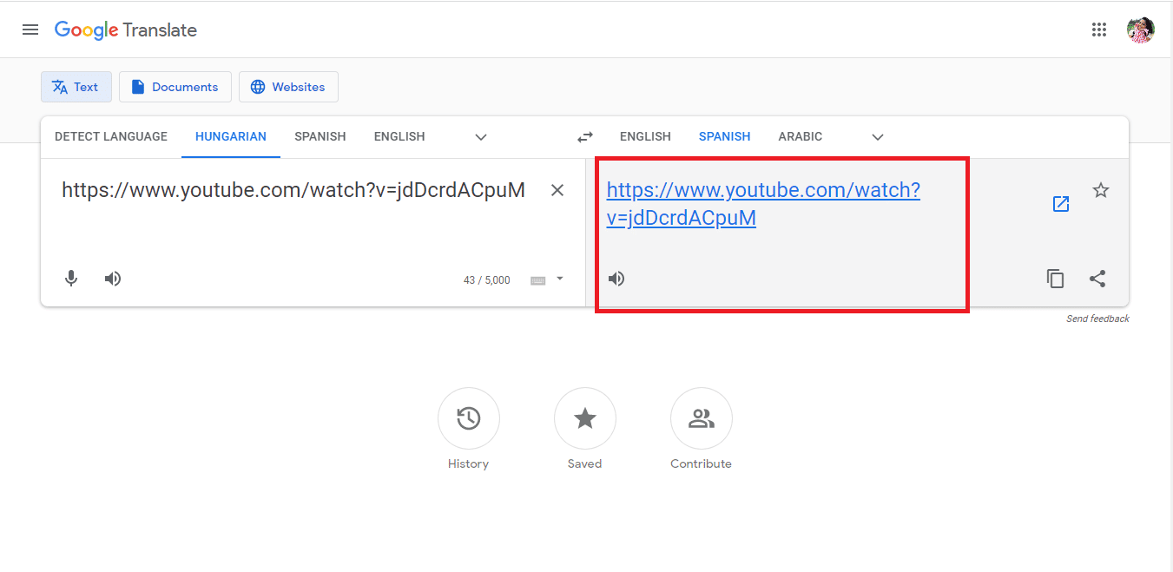The height and width of the screenshot is (572, 1173).
Task: Share the translation
Action: point(1097,279)
